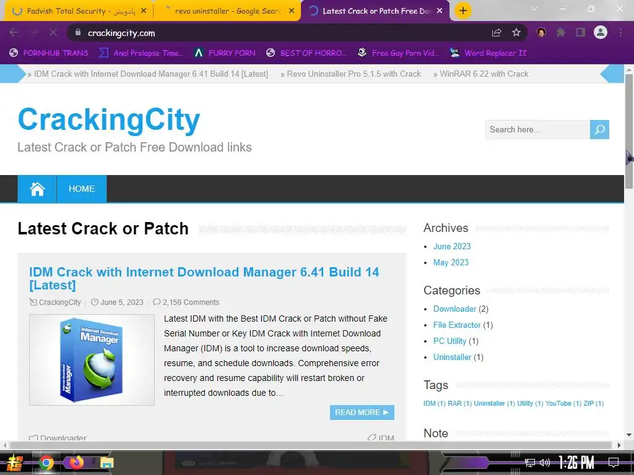This screenshot has height=475, width=634.
Task: Click the Uninstaller (1) tag
Action: 495,403
